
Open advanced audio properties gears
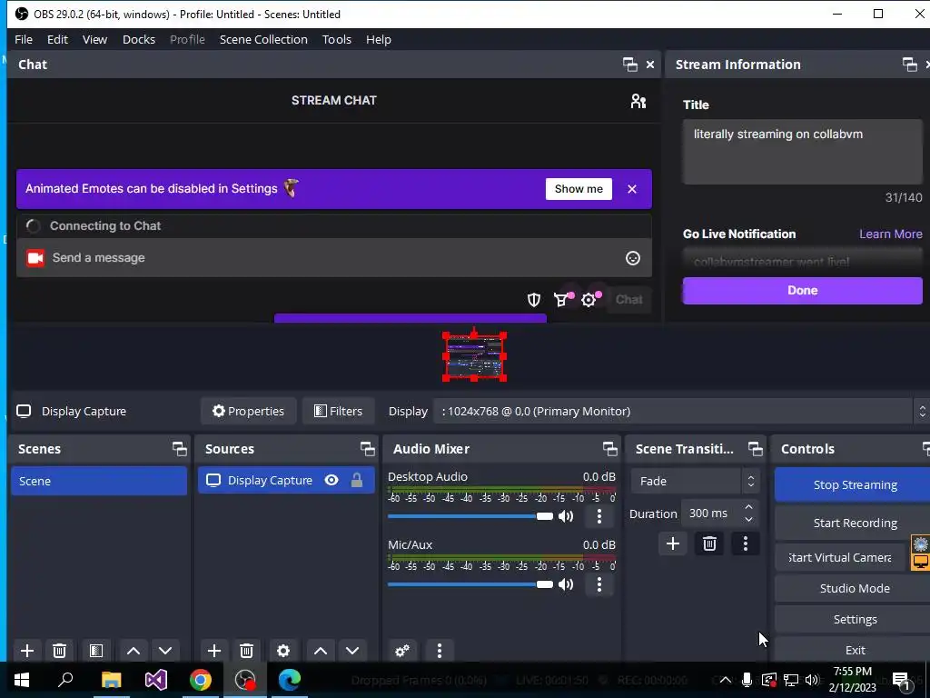[402, 651]
